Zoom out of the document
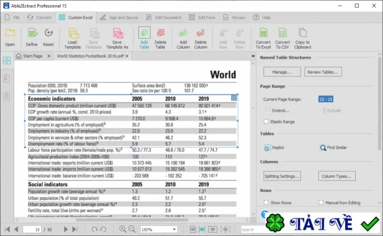Screen dimensions: 383x236 (132, 229)
